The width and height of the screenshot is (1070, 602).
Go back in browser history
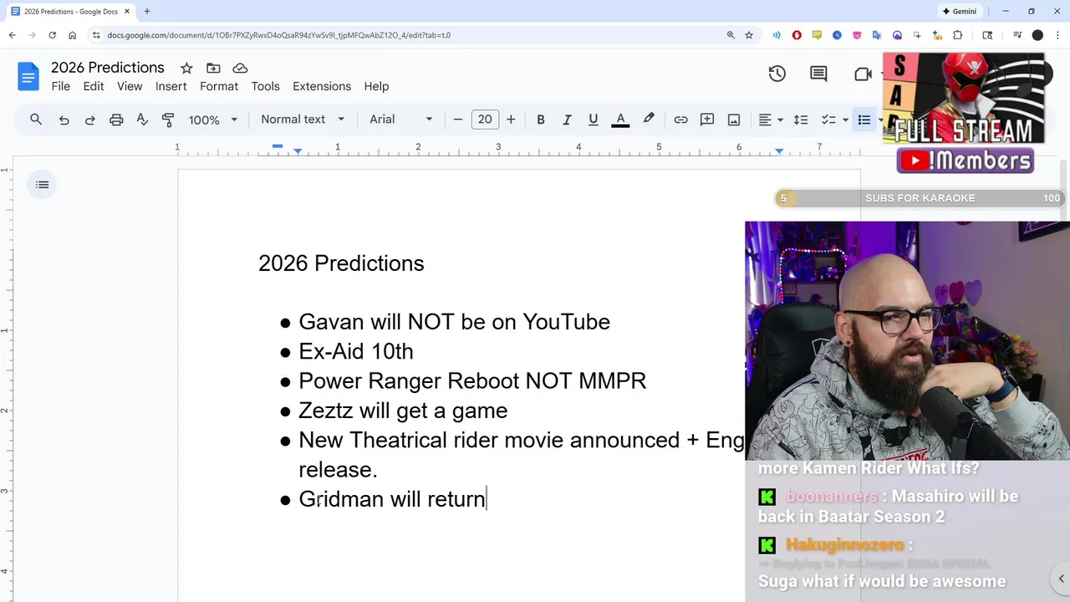pyautogui.click(x=12, y=35)
